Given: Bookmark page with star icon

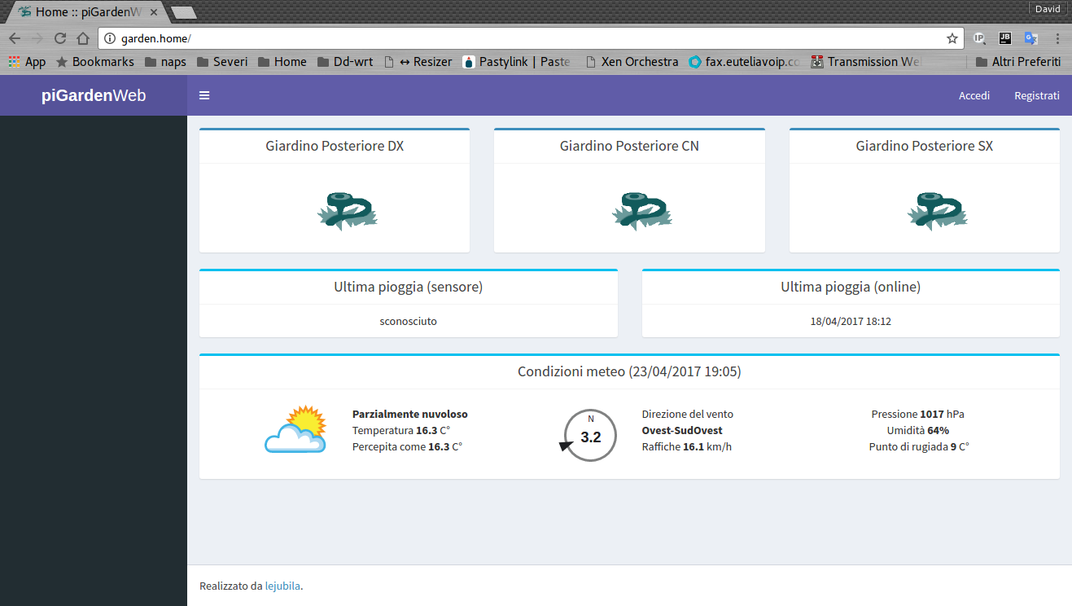Looking at the screenshot, I should point(952,38).
